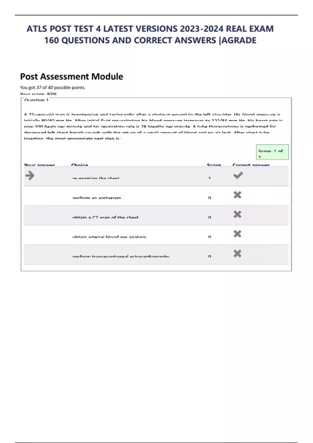Click the "Choice" column header
The height and width of the screenshot is (443, 313).
pos(80,165)
